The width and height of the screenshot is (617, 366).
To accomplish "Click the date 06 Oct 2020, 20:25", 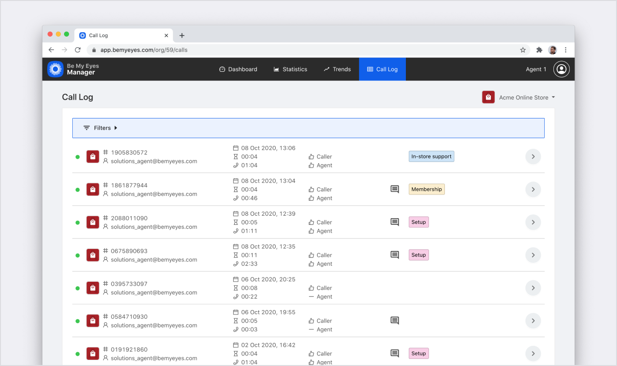I will [x=268, y=279].
